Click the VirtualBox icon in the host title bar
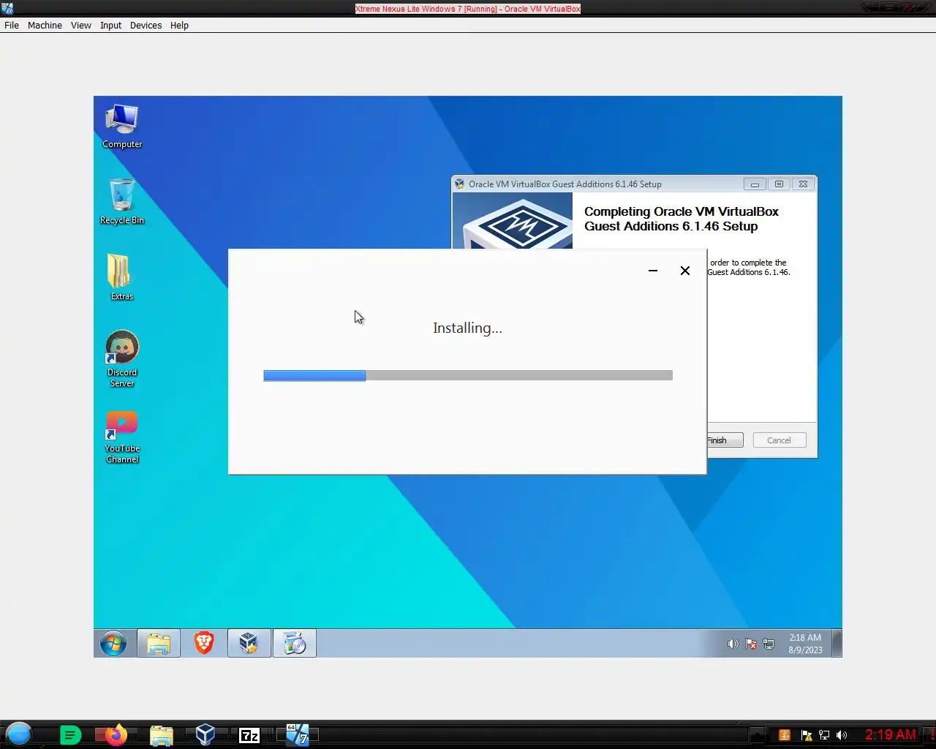The image size is (936, 749). click(7, 8)
